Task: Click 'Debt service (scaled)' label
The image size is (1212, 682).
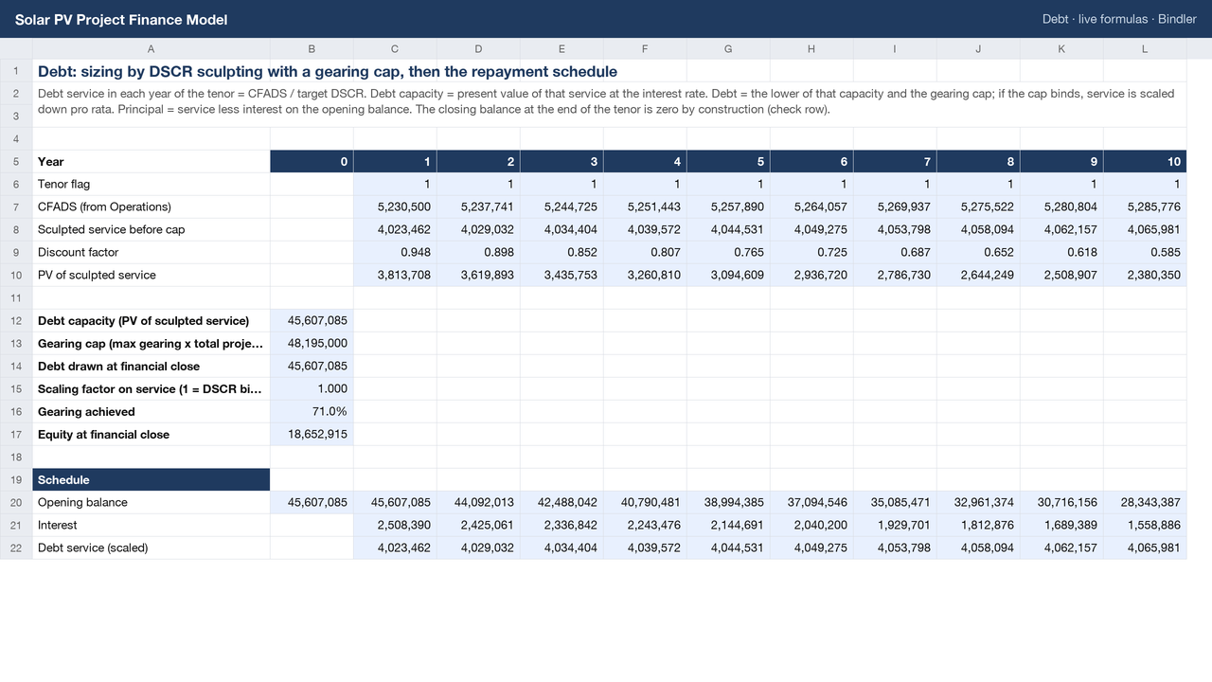Action: [93, 547]
